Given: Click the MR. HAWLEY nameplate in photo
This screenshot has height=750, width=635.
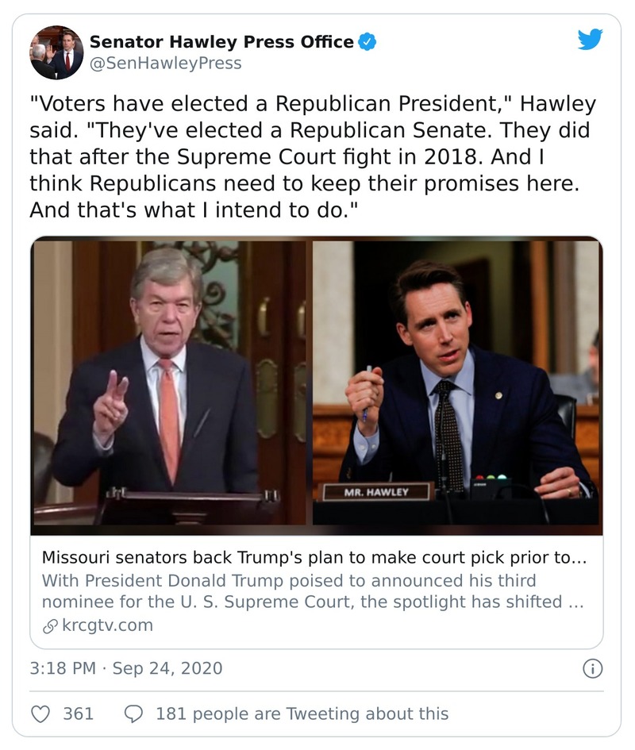Looking at the screenshot, I should 376,492.
